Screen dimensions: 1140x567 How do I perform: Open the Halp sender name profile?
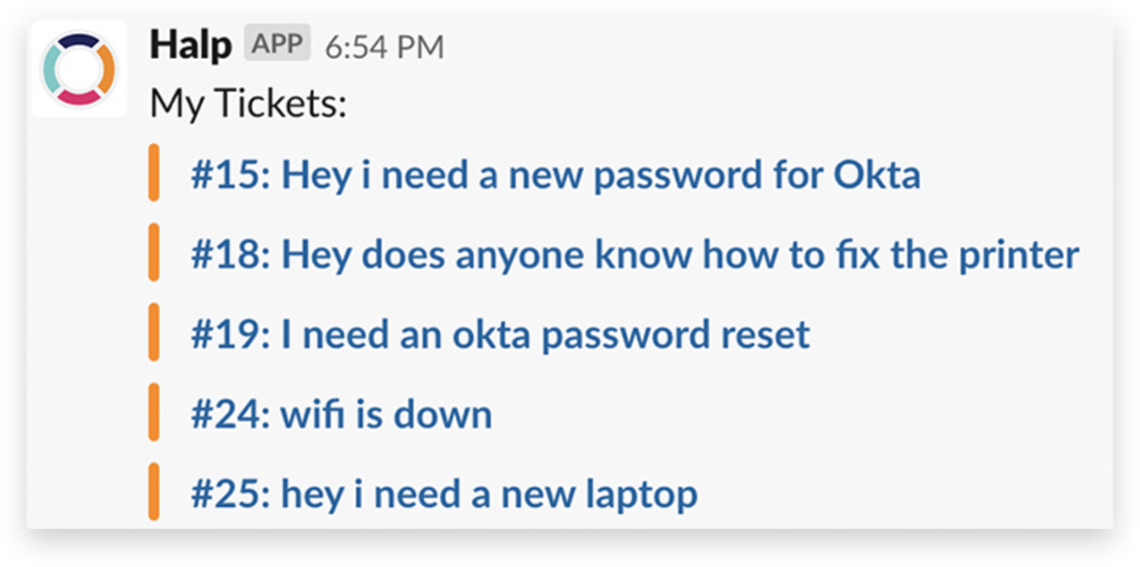pyautogui.click(x=190, y=45)
